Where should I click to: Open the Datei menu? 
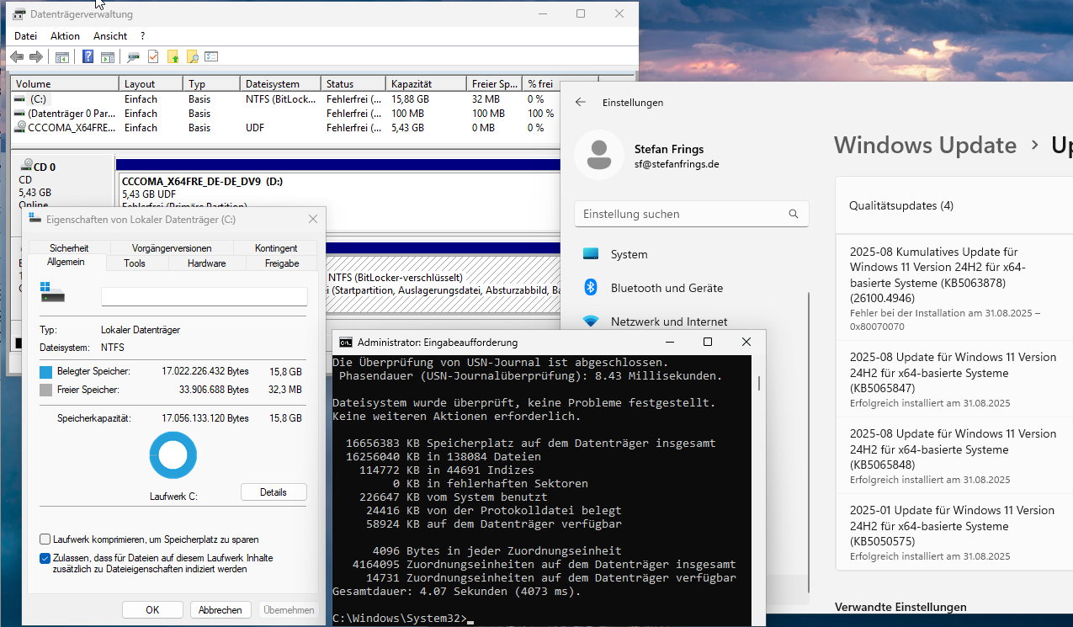tap(25, 36)
